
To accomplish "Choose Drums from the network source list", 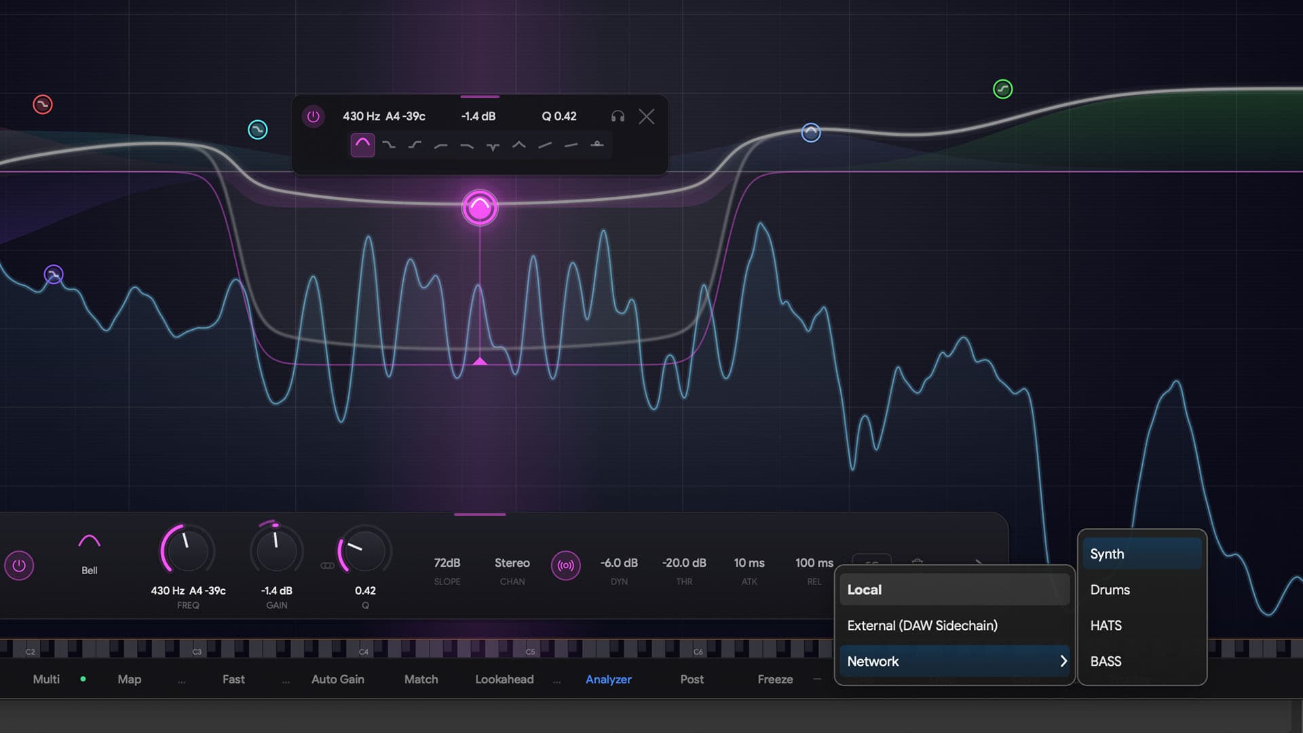I will 1110,589.
